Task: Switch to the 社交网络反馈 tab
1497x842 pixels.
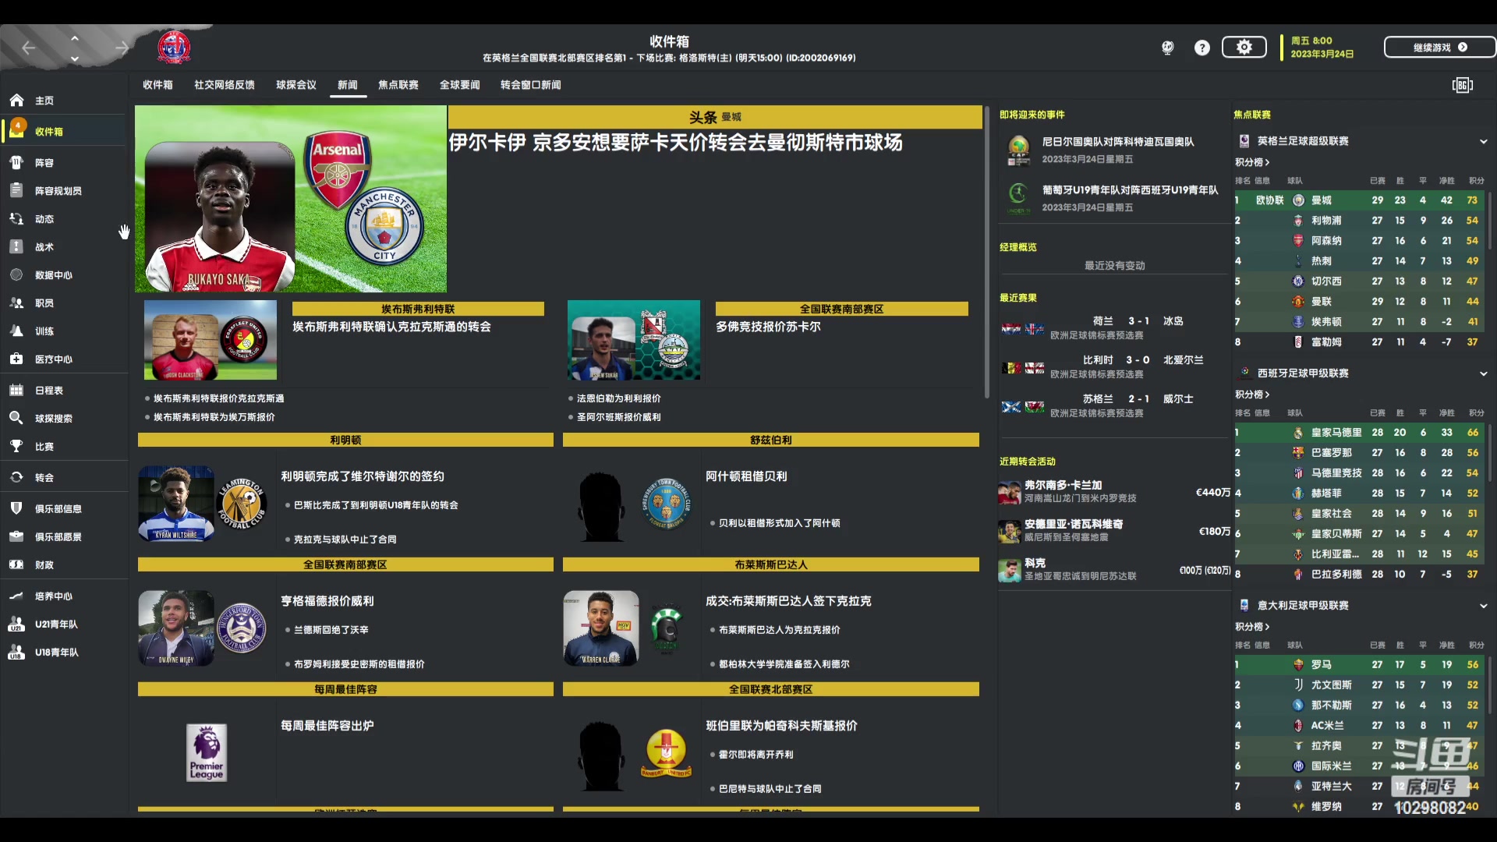Action: pyautogui.click(x=225, y=85)
